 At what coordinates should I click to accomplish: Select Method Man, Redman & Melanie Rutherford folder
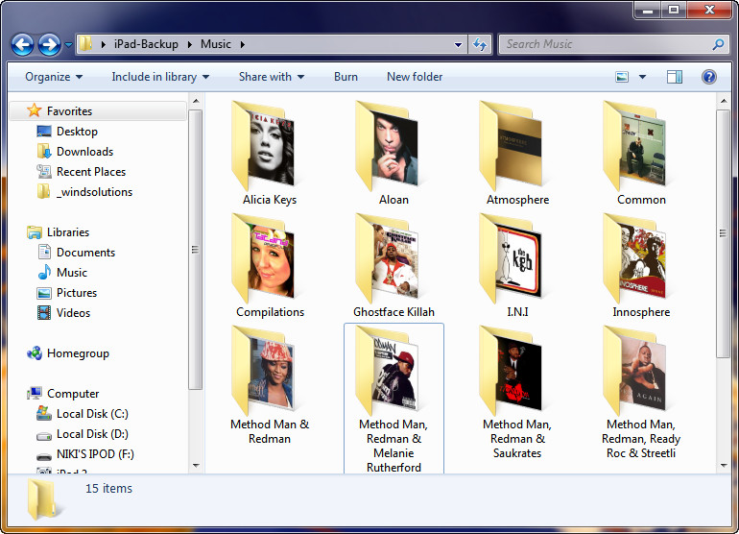point(393,399)
